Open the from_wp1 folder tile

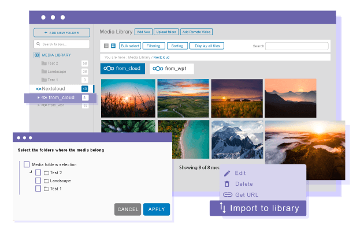pyautogui.click(x=172, y=69)
